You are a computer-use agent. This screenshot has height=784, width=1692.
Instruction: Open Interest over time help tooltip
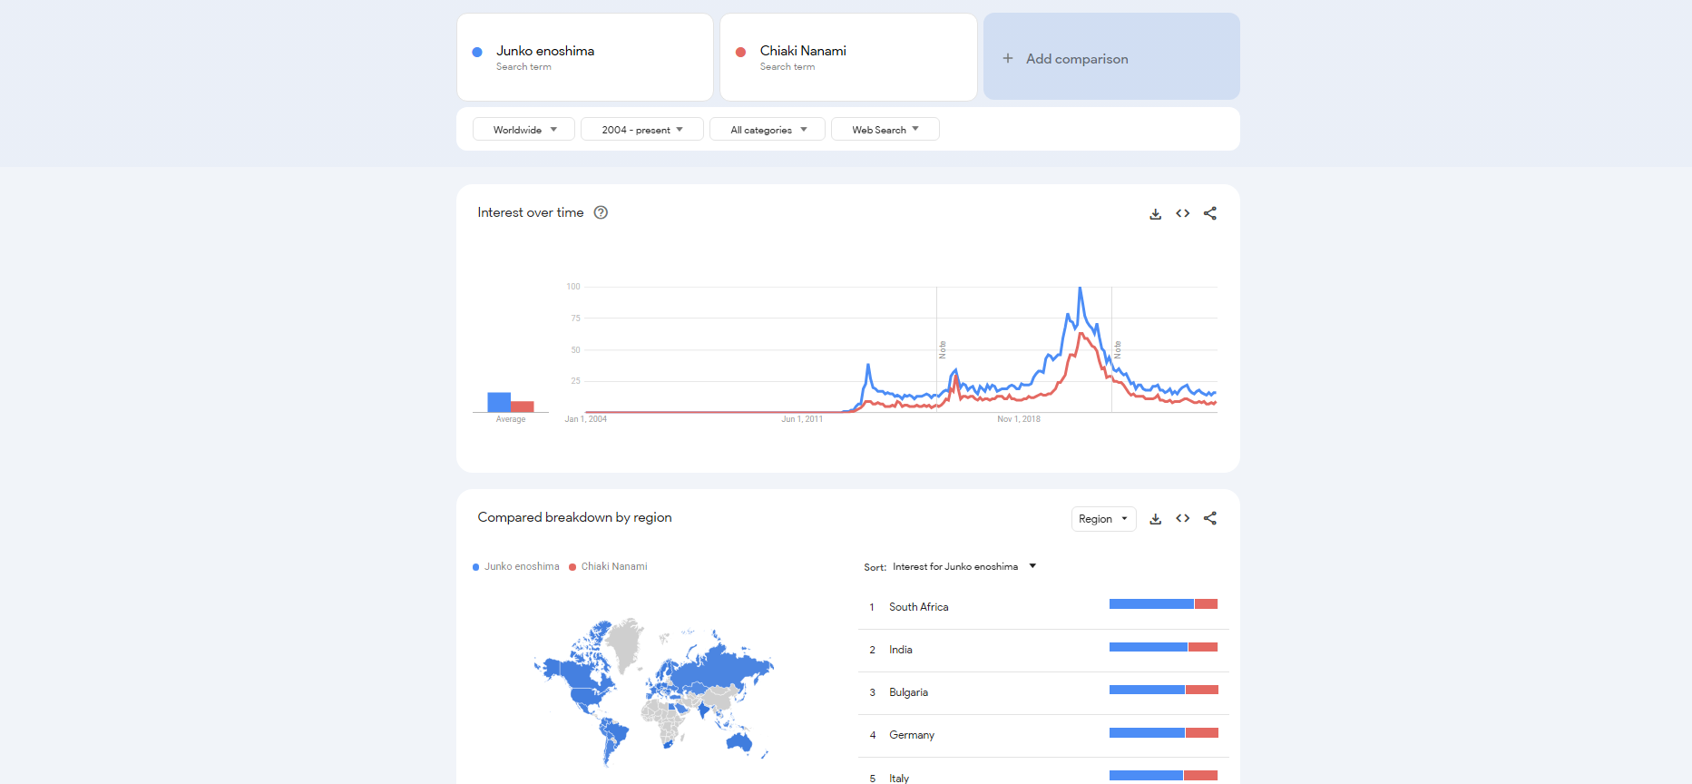point(601,213)
